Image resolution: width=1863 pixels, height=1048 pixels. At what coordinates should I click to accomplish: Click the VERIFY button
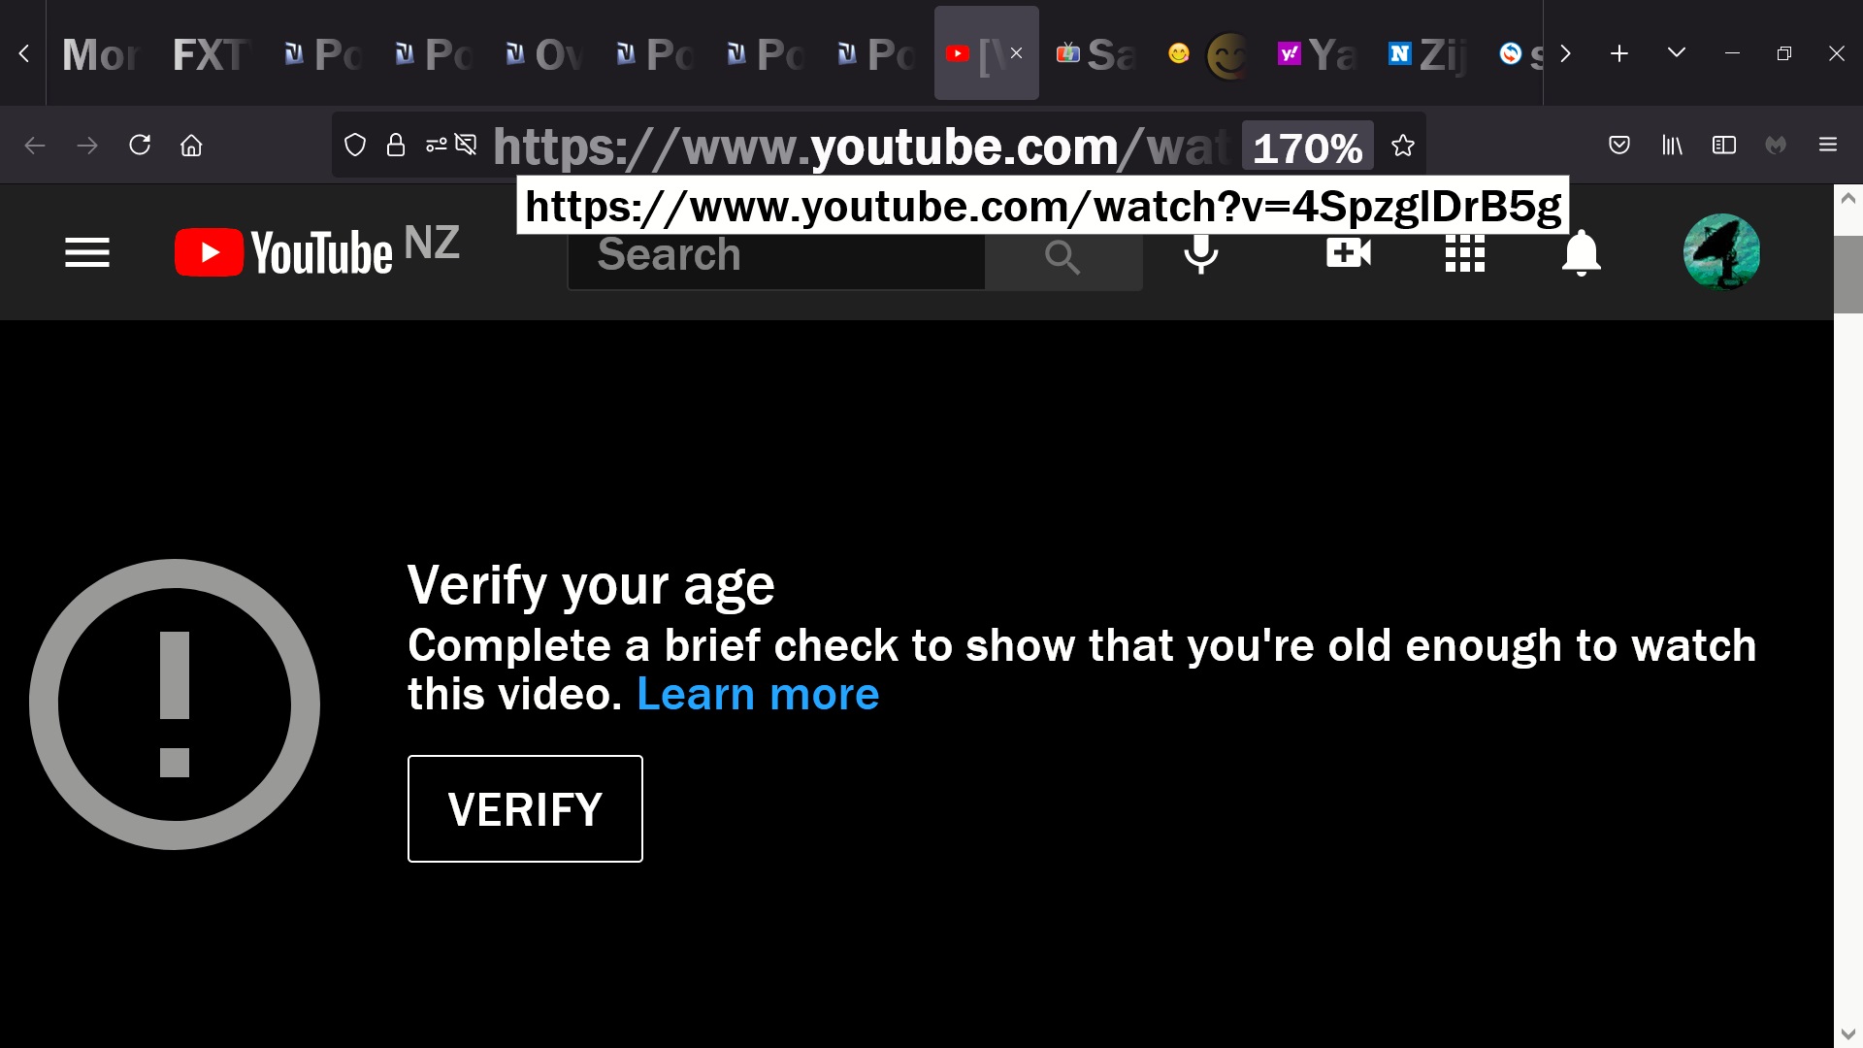525,808
